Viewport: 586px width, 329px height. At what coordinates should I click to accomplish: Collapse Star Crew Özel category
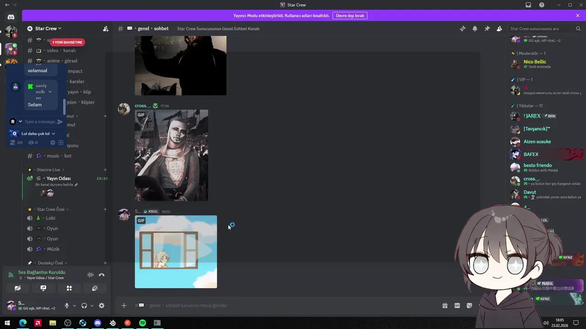point(49,209)
